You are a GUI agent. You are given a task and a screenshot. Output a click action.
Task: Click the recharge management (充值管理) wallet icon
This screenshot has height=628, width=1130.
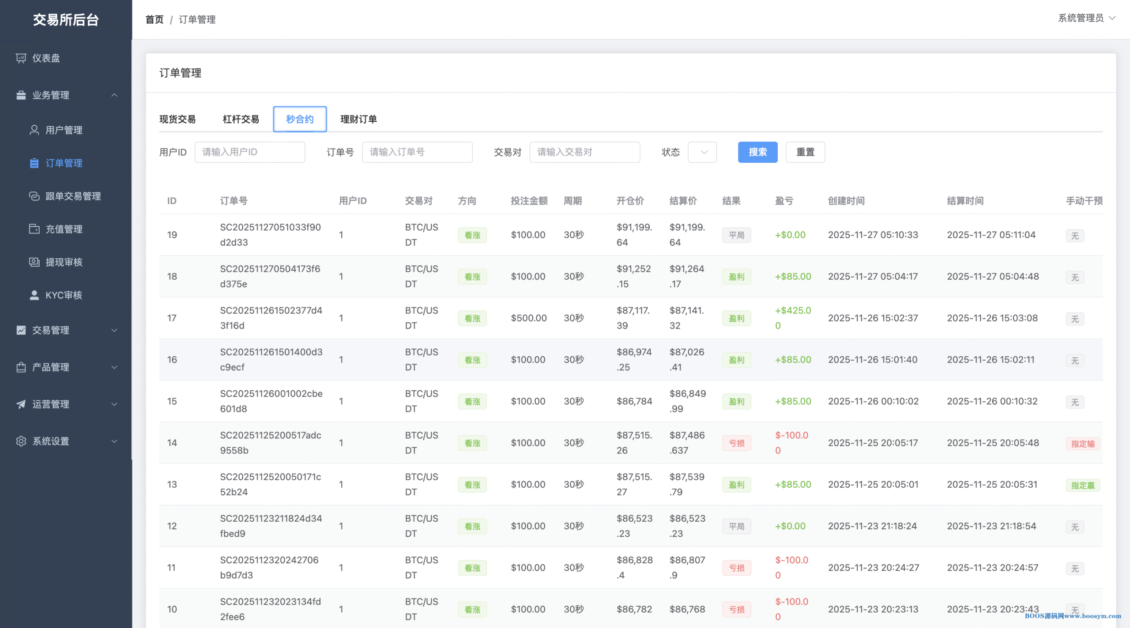(34, 229)
